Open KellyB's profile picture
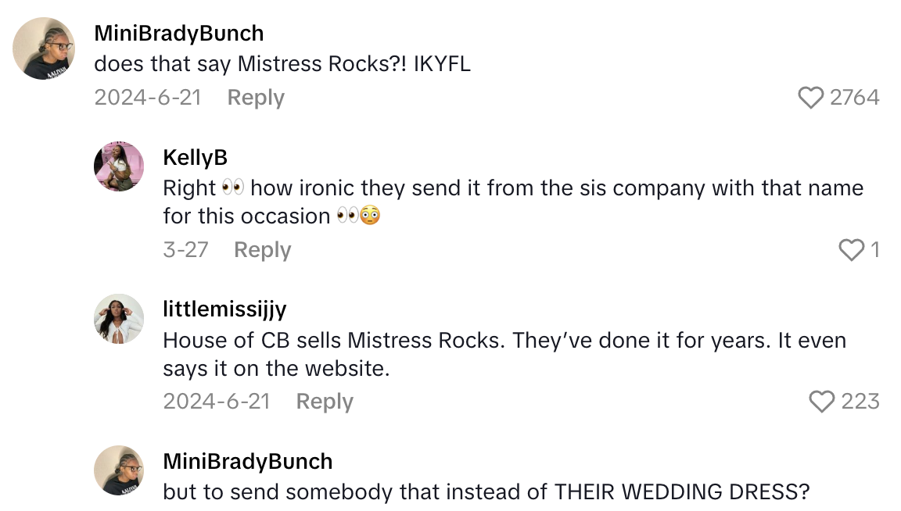901x511 pixels. tap(119, 166)
